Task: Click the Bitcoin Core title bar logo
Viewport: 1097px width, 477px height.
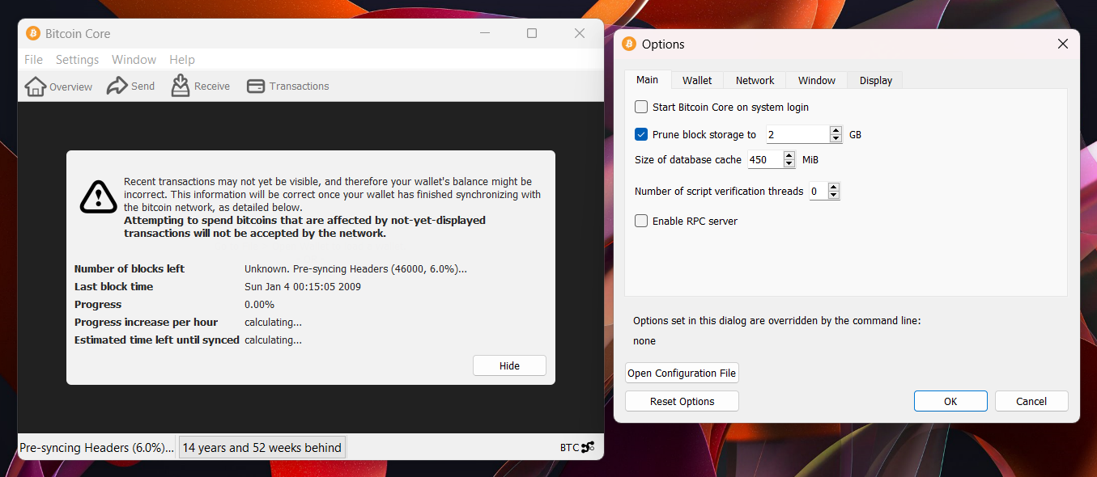Action: (33, 33)
